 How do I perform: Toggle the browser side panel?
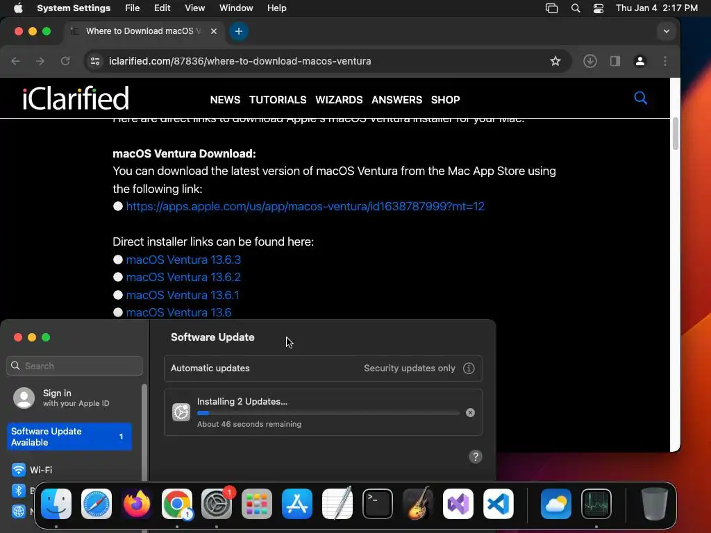pyautogui.click(x=615, y=61)
